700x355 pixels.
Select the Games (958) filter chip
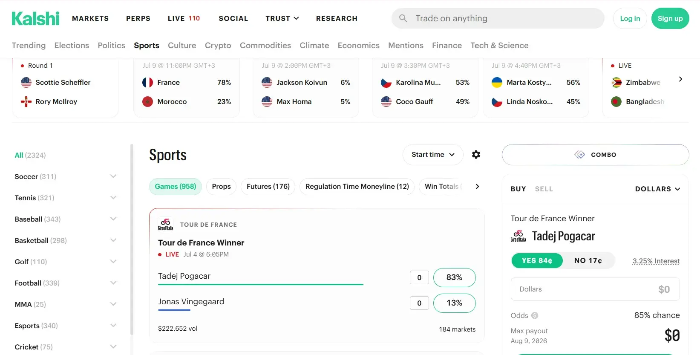[176, 187]
